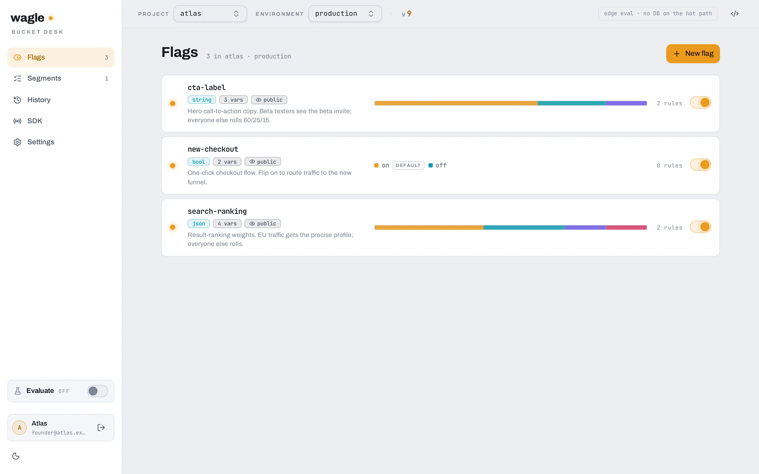Screen dimensions: 759x474
Task: Click the search-ranking description text
Action: tap(270, 240)
